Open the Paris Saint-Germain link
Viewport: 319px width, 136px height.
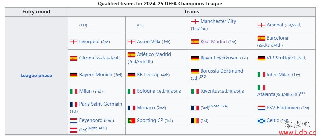tap(101, 104)
